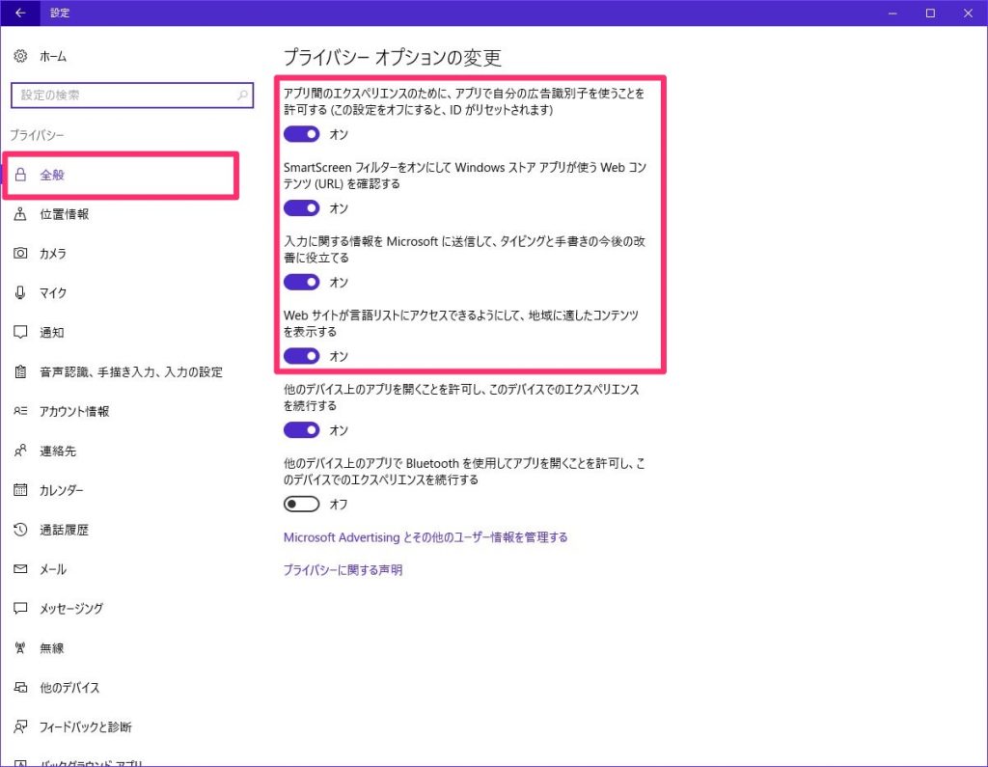Open アカウント情報 settings

69,411
